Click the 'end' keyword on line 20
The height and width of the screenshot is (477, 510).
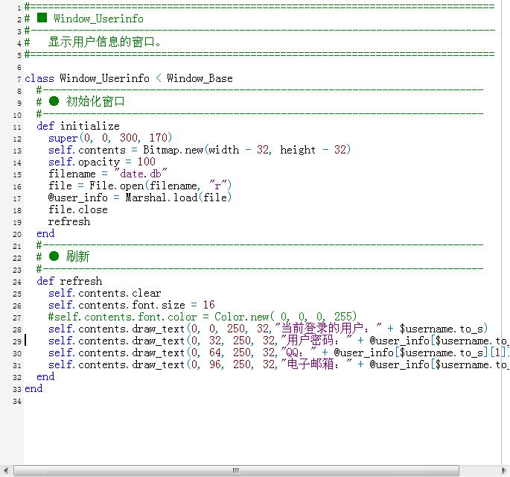point(45,234)
